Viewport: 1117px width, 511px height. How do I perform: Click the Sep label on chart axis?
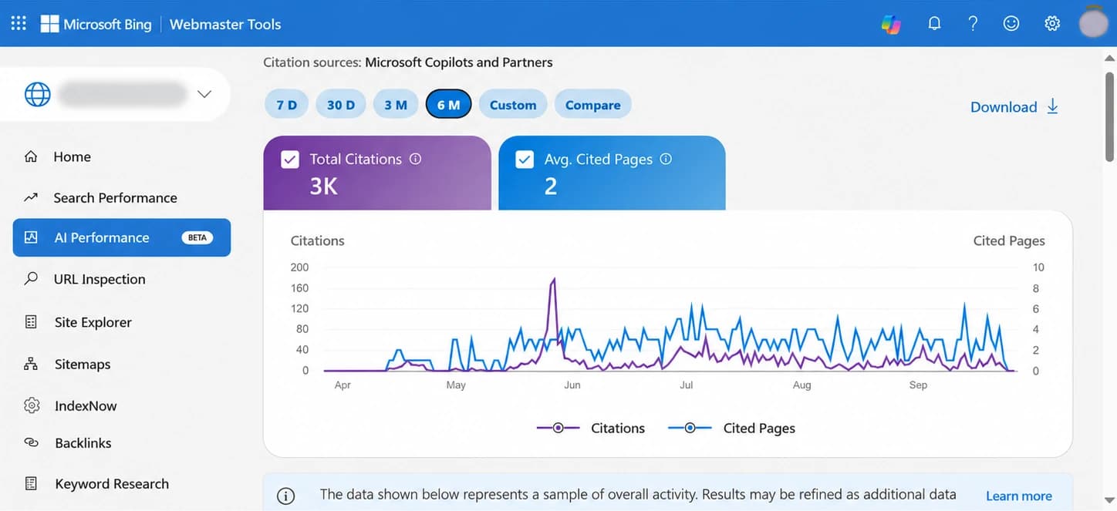point(918,385)
